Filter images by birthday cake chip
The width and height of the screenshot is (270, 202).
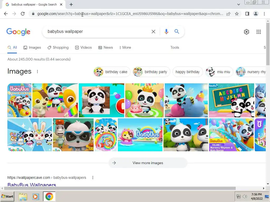[x=112, y=72]
